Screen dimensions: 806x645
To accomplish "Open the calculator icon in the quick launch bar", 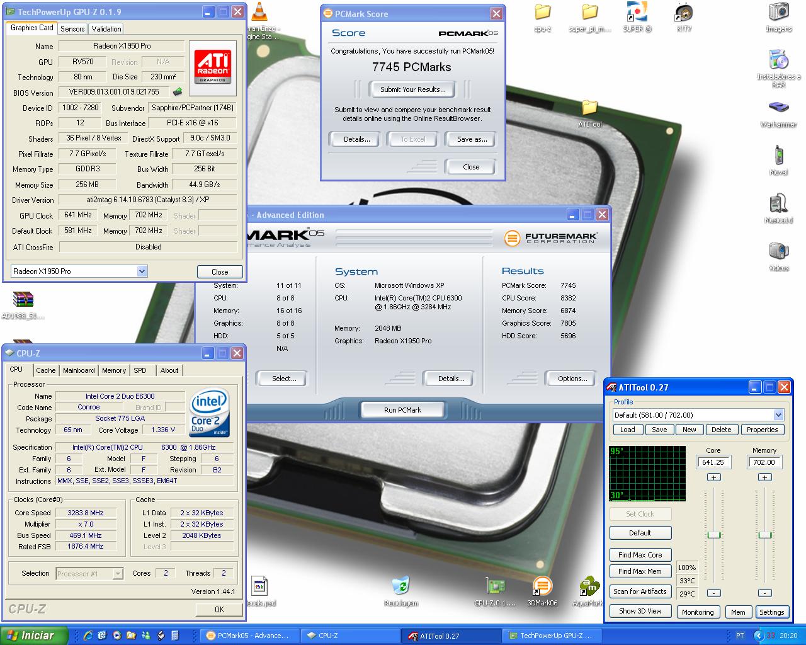I will tap(175, 636).
